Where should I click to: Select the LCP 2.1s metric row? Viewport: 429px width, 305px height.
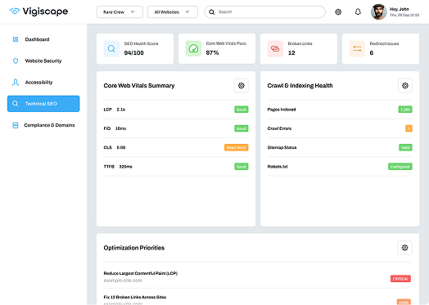coord(176,110)
